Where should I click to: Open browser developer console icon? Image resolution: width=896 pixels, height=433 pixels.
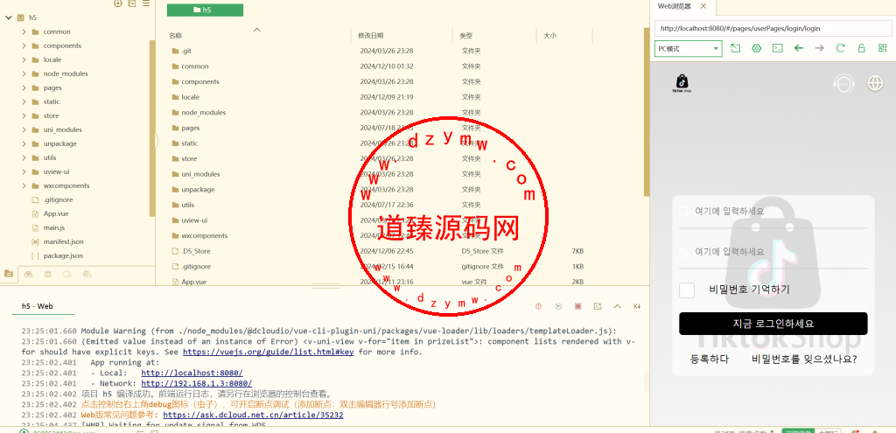tap(777, 49)
